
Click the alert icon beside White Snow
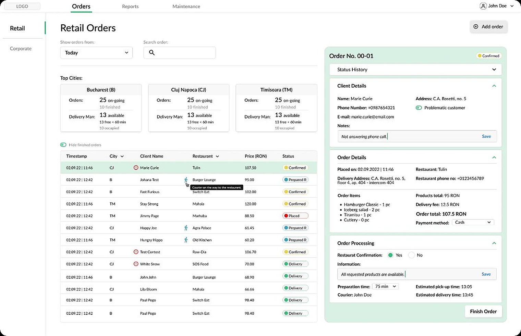pyautogui.click(x=136, y=264)
